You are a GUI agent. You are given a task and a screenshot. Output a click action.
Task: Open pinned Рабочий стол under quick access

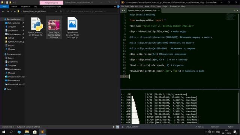point(14,23)
